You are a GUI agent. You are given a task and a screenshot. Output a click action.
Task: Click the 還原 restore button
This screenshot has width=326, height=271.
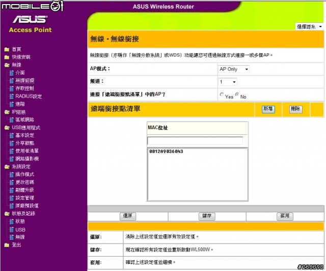click(128, 216)
